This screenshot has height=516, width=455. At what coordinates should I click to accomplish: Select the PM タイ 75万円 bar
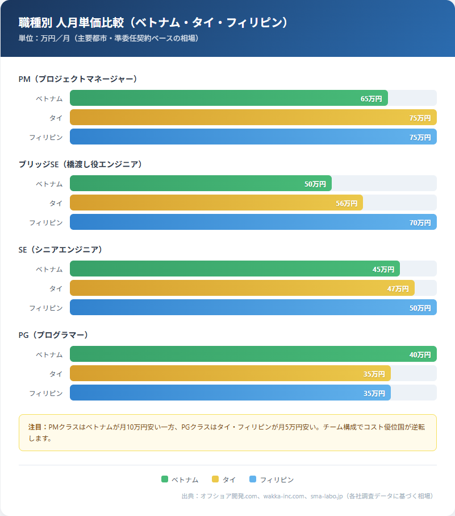253,117
